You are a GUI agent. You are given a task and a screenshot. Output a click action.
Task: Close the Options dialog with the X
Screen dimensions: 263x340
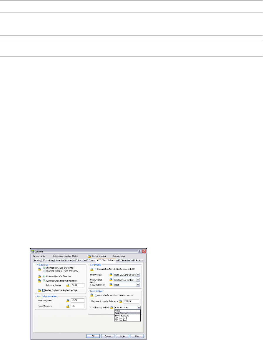[x=144, y=251]
